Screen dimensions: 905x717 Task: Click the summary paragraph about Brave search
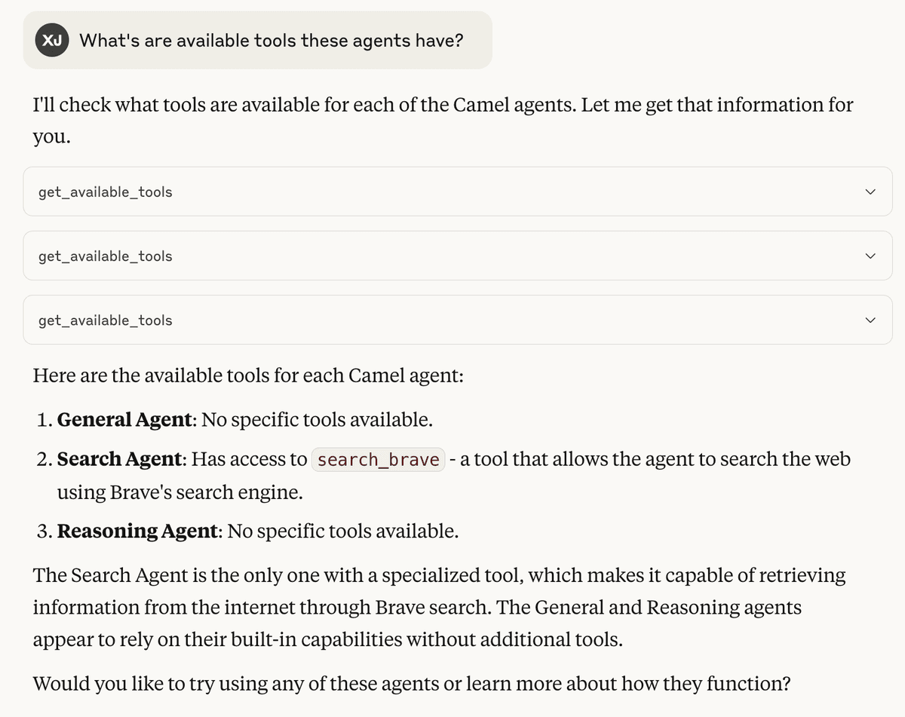[x=439, y=607]
